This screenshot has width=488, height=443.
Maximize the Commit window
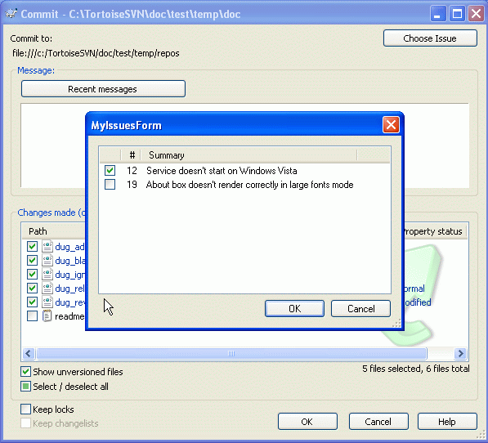[x=457, y=14]
